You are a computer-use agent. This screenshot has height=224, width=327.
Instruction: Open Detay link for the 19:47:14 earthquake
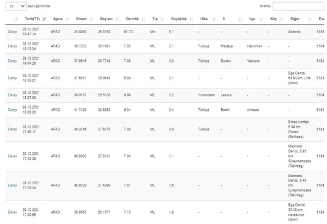click(12, 32)
